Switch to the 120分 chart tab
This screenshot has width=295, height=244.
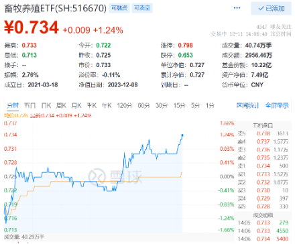pyautogui.click(x=125, y=105)
